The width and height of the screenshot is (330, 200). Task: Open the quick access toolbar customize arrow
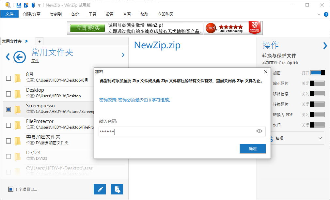39,6
